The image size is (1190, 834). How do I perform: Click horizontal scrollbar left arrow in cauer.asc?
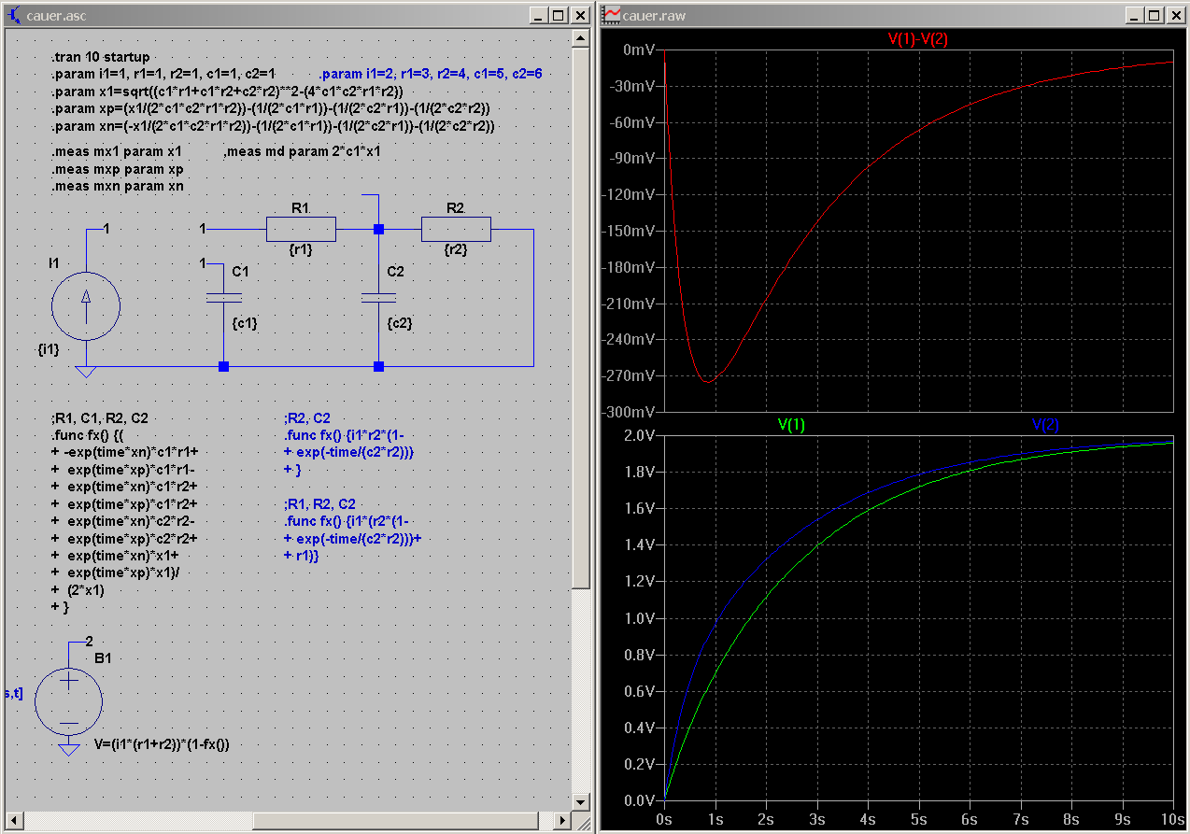click(x=13, y=820)
